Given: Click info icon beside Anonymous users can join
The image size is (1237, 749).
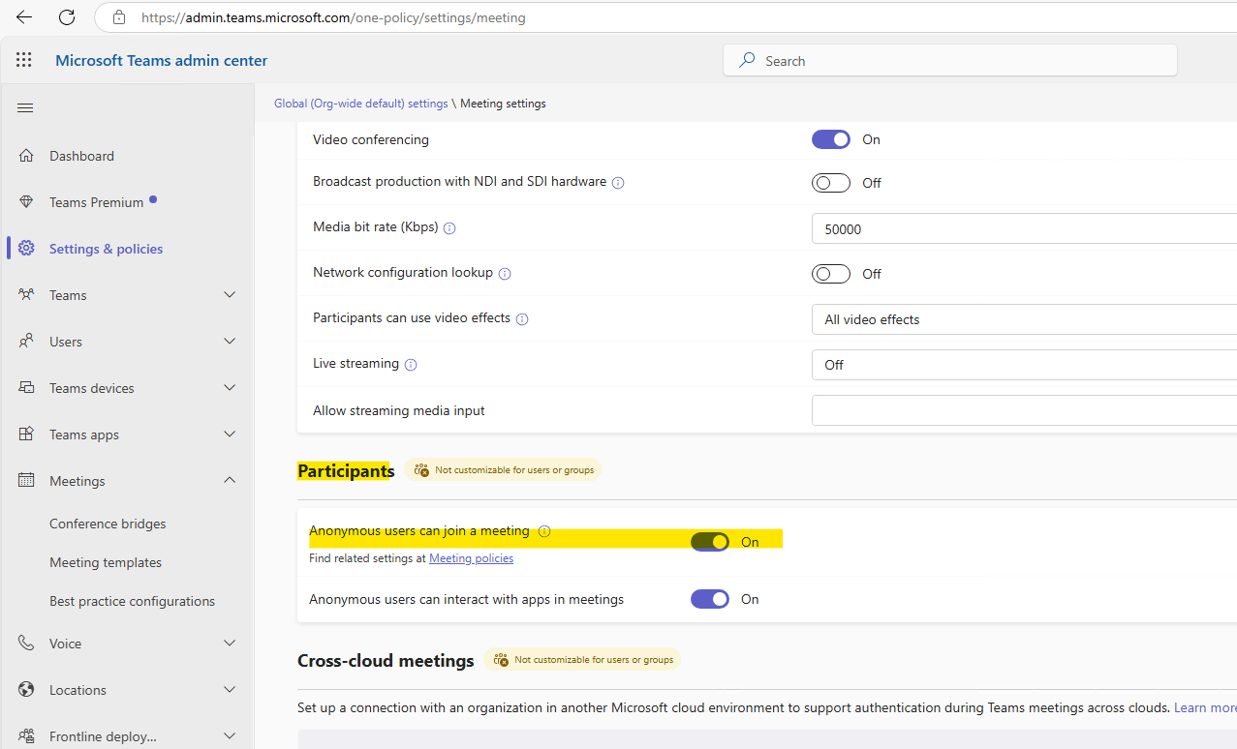Looking at the screenshot, I should pos(544,531).
